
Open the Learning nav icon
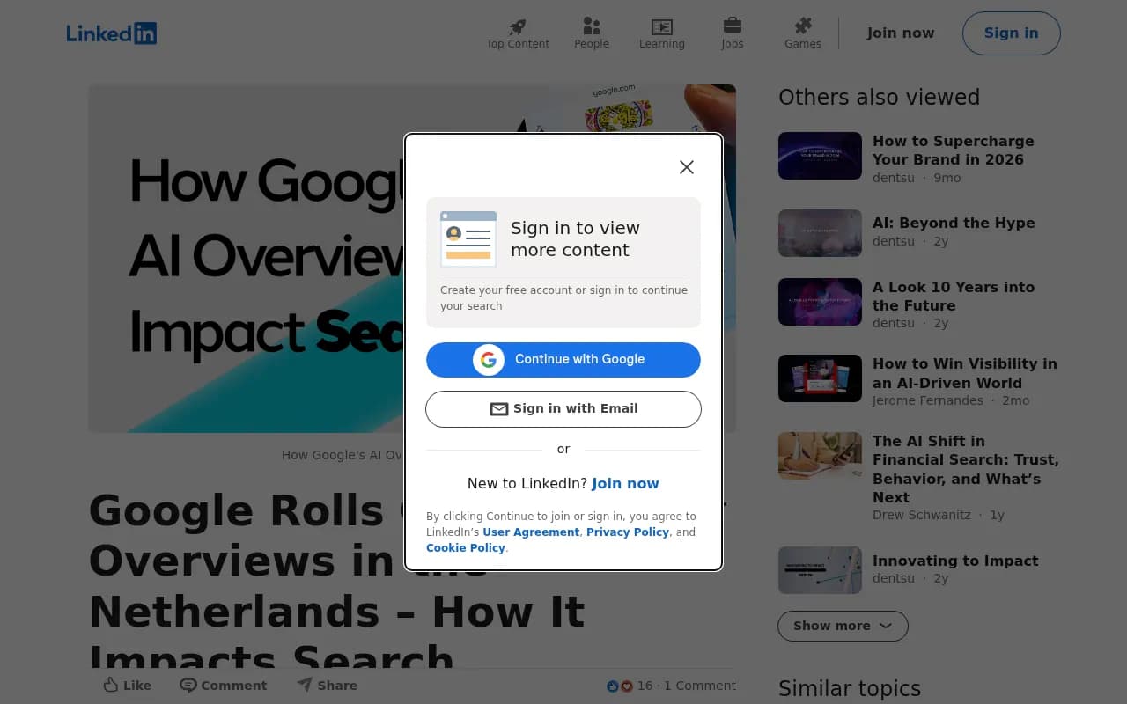(x=662, y=26)
